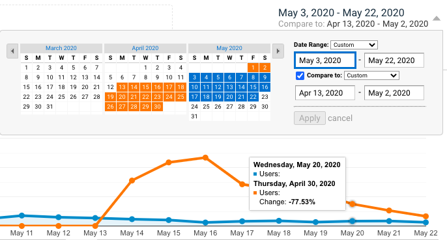447x240 pixels.
Task: Select the March 2020 month header
Action: (x=61, y=48)
